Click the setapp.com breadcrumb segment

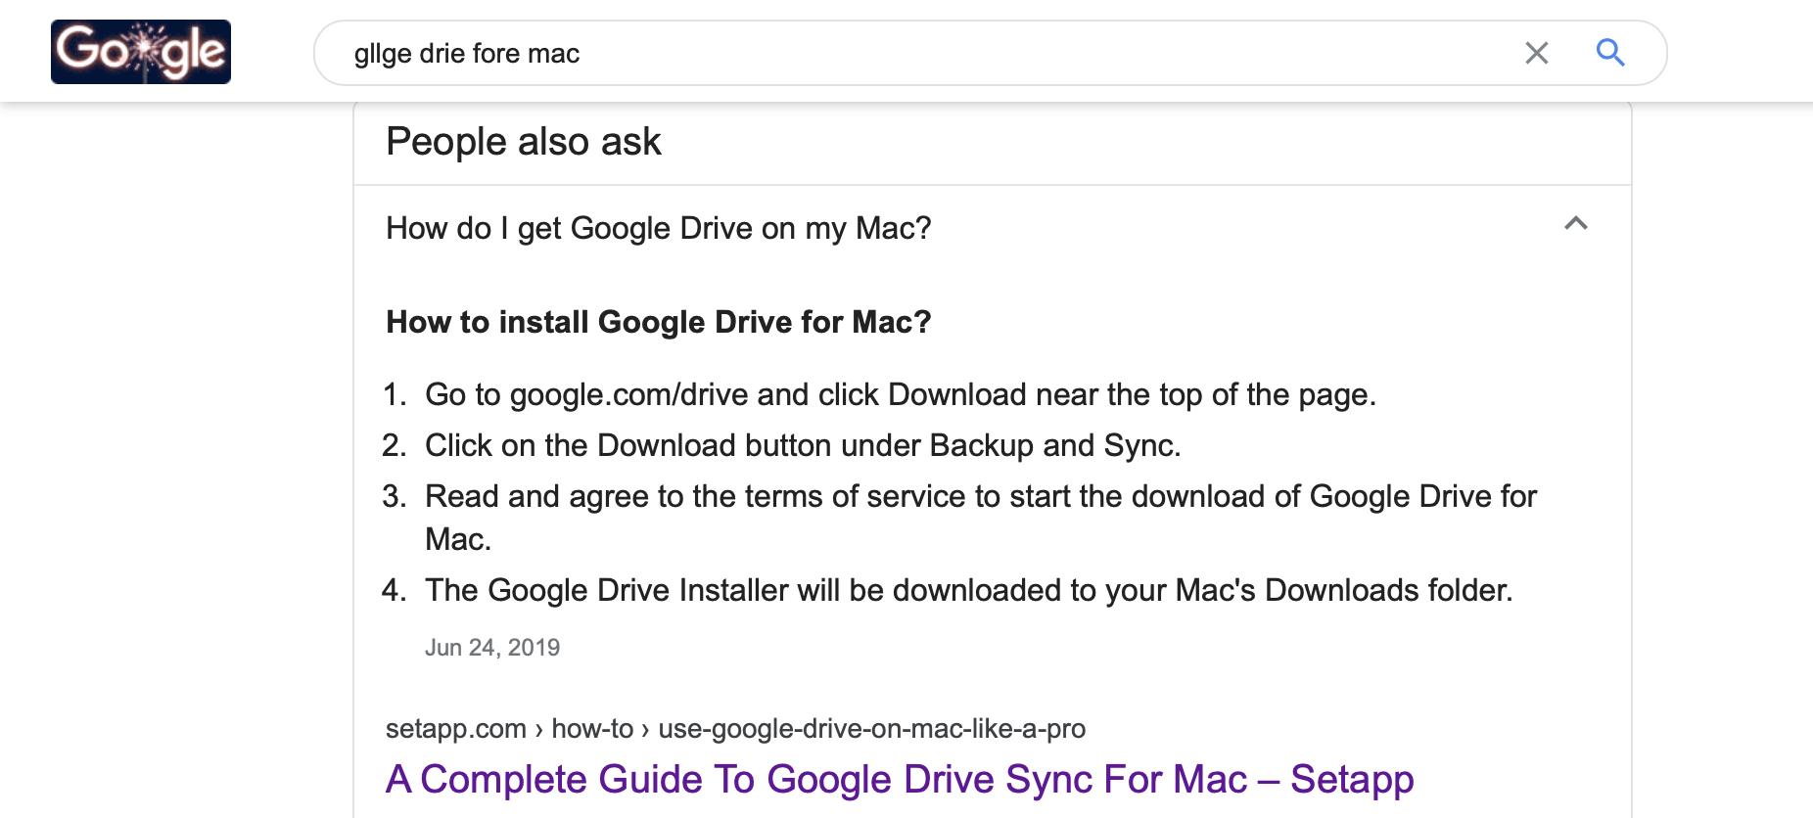pyautogui.click(x=455, y=729)
